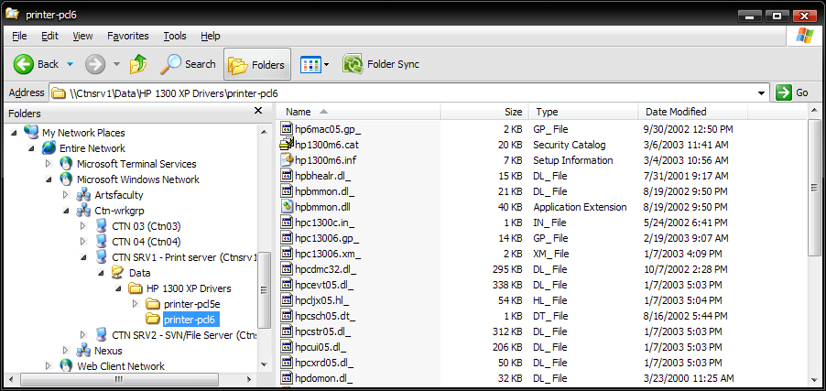
Task: Open the File menu
Action: 19,36
